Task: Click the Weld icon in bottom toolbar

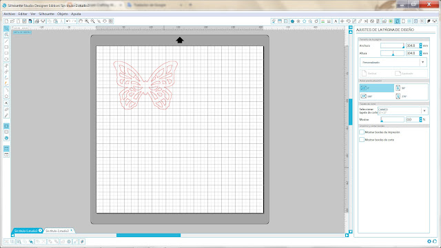Action: 63,242
